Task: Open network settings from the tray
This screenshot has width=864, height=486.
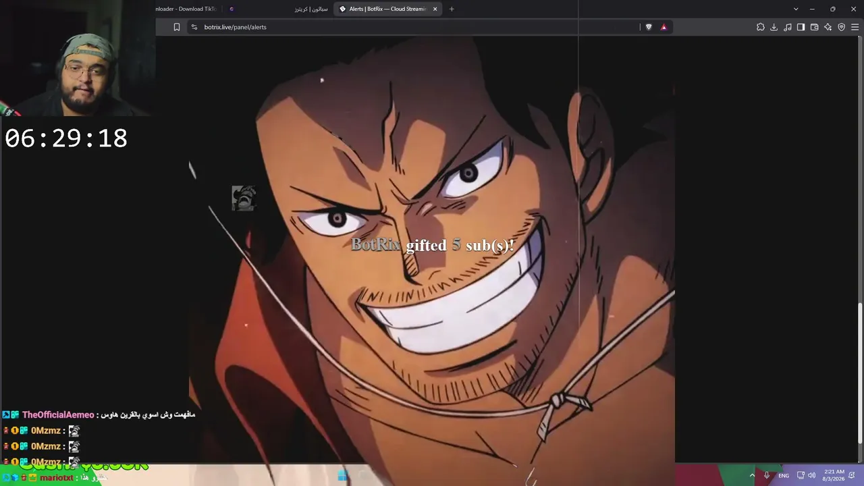Action: pyautogui.click(x=801, y=475)
